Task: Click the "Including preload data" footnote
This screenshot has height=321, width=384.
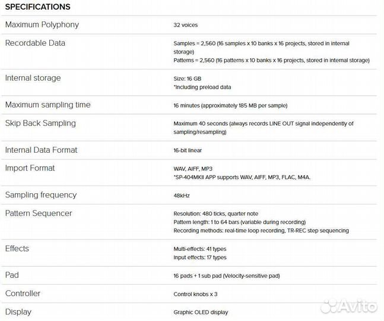Action: click(x=202, y=87)
